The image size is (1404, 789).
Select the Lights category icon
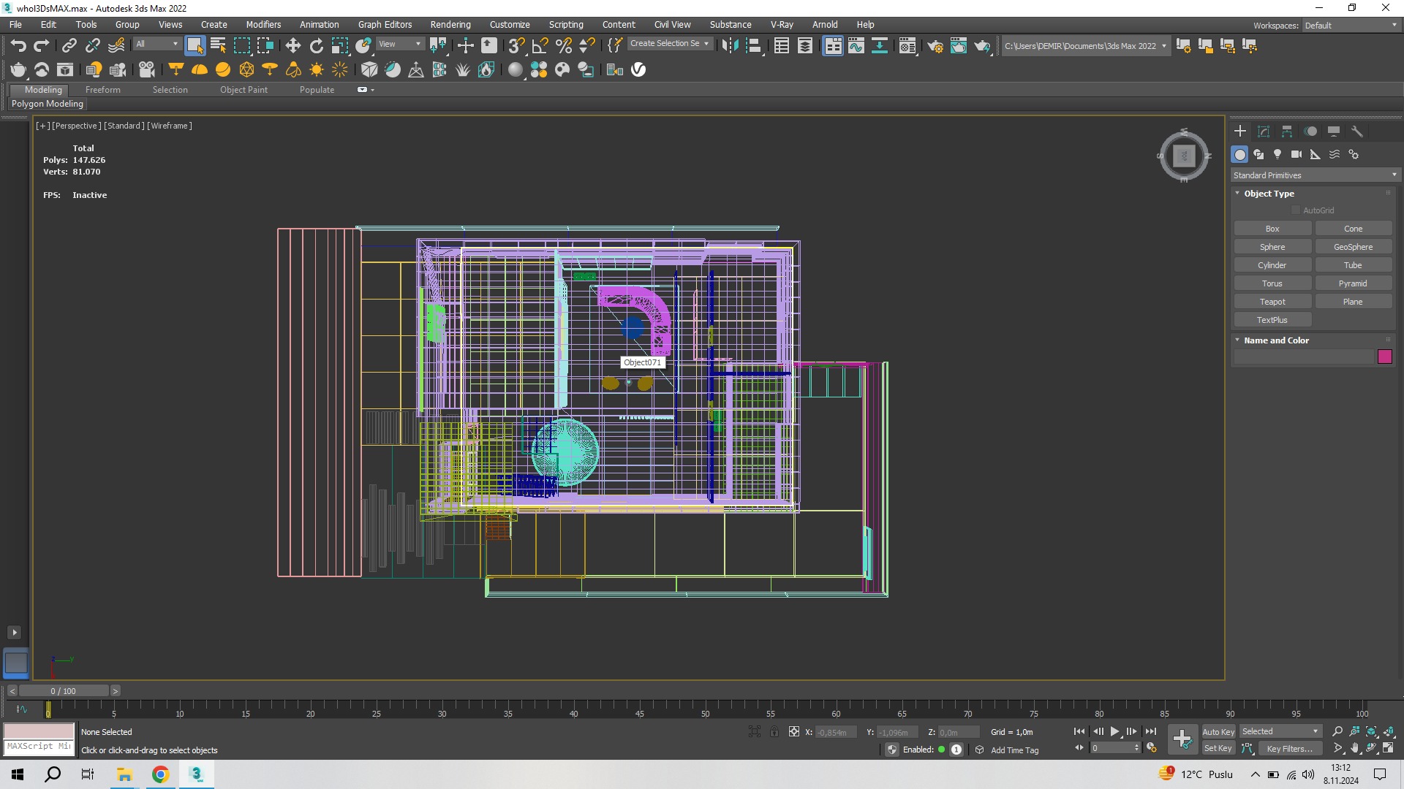[1277, 154]
